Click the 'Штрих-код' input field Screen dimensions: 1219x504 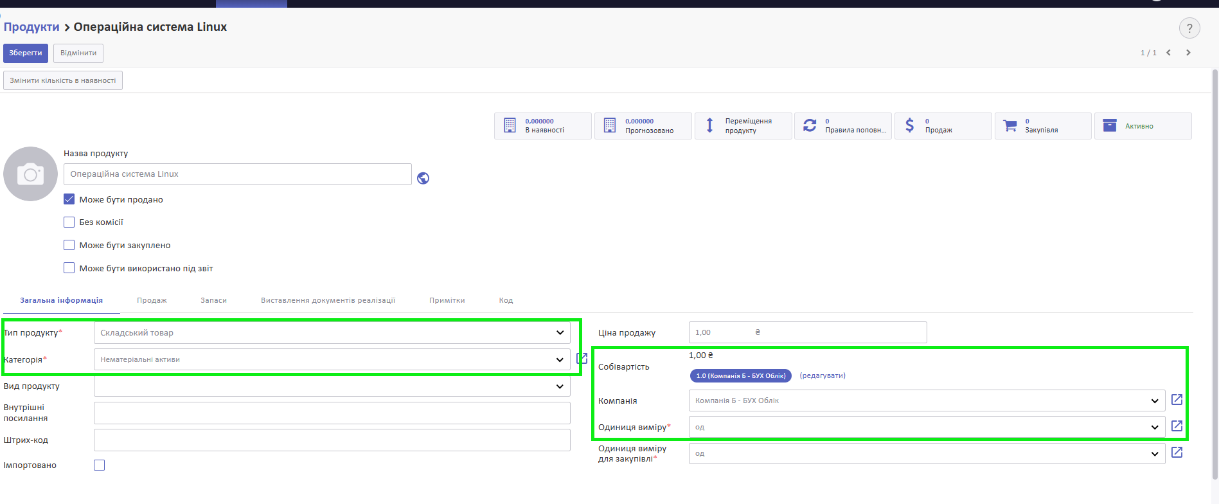pyautogui.click(x=332, y=440)
